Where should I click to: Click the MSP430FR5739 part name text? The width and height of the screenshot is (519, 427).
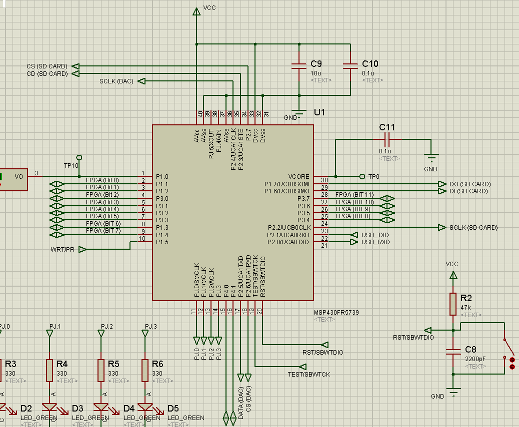coord(336,312)
